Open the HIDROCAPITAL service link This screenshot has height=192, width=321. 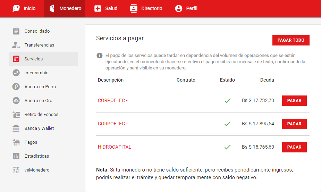pos(116,147)
